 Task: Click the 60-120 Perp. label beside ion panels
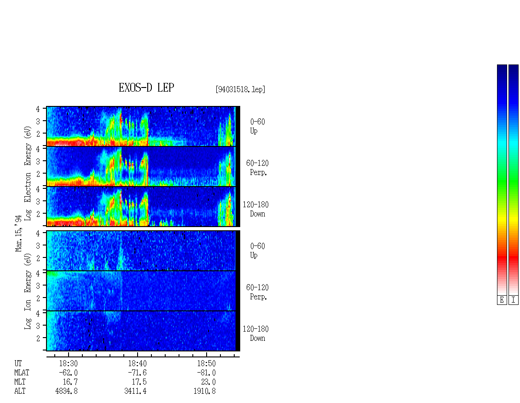(257, 292)
